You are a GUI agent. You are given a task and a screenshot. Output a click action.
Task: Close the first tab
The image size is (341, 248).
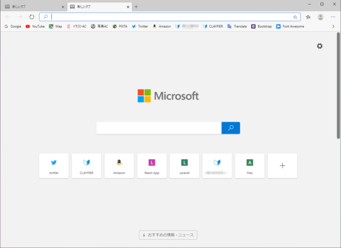63,7
